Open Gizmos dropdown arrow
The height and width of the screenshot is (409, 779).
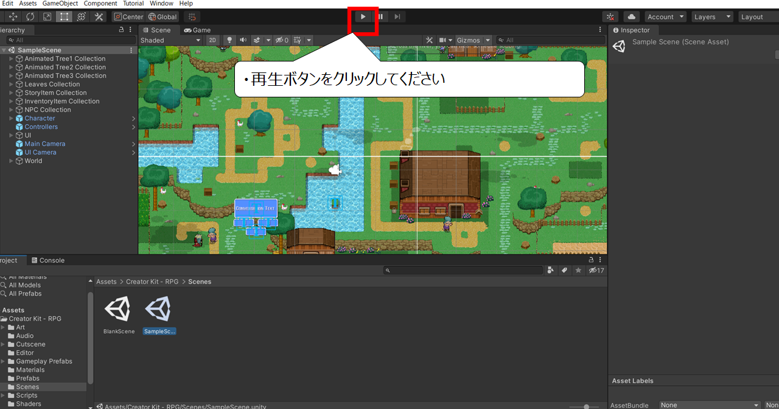click(488, 40)
